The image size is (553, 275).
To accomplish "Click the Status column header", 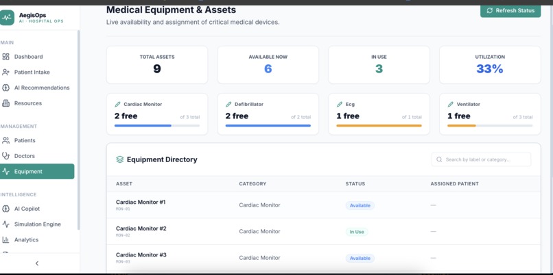I will tap(355, 184).
